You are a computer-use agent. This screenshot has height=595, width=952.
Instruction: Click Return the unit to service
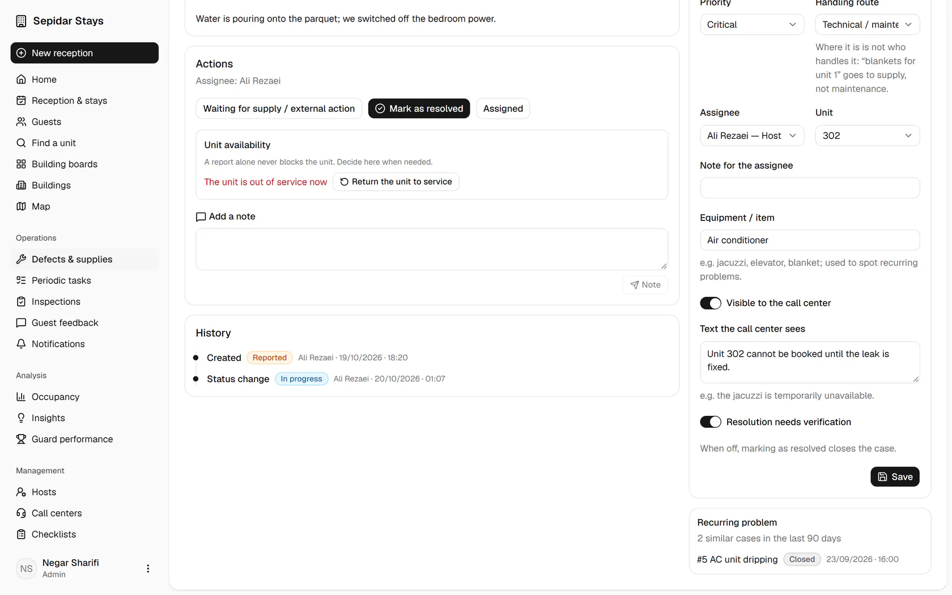(x=396, y=181)
